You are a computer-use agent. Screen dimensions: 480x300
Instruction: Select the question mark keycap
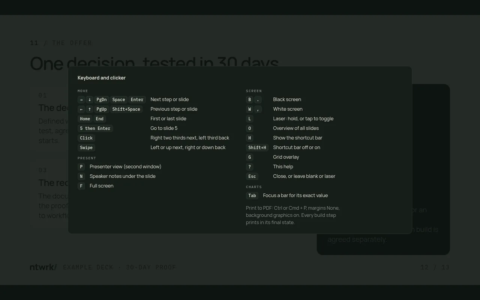click(250, 167)
